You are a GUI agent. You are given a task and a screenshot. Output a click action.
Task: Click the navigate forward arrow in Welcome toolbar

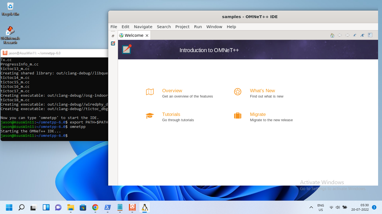coord(347,35)
